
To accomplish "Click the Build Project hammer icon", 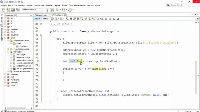I will [47, 10].
